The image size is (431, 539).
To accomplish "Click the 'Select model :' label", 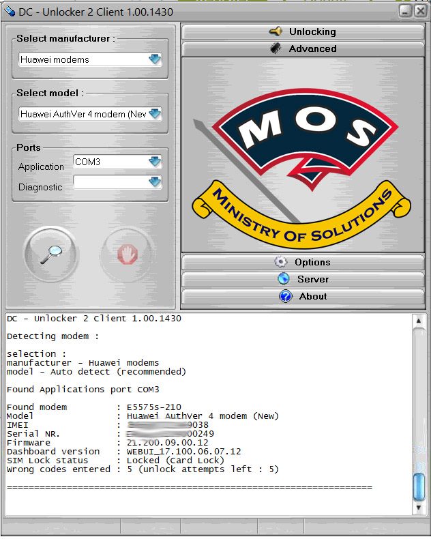I will (50, 93).
